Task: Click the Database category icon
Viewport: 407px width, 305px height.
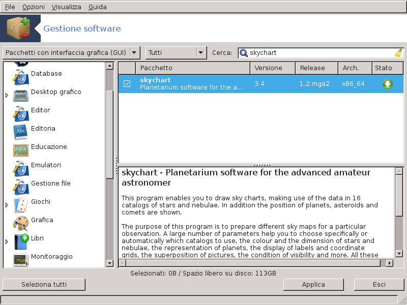Action: pos(21,77)
